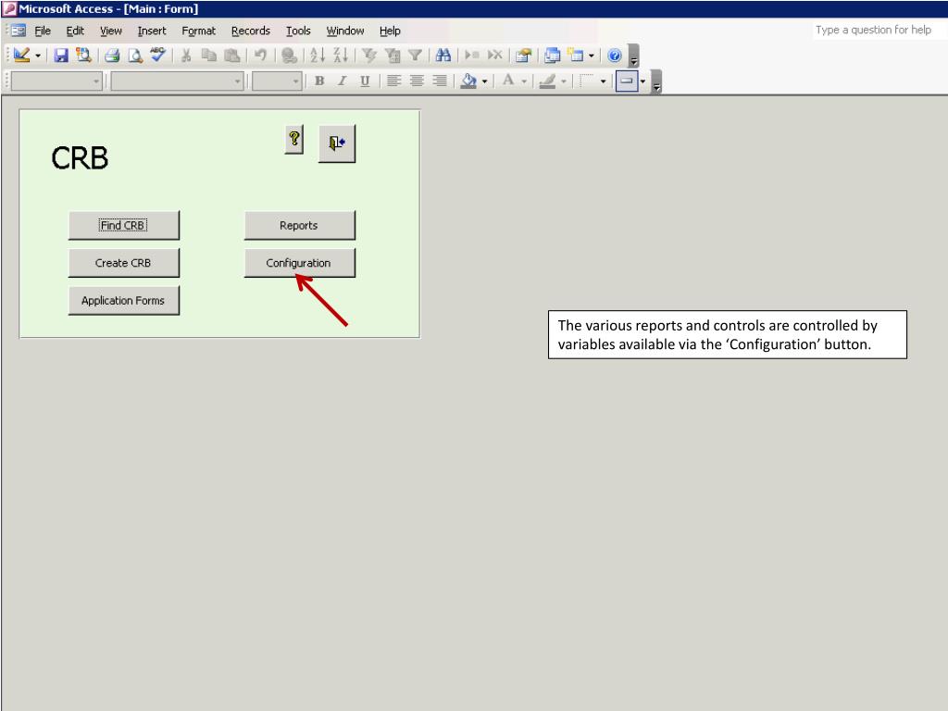Click the Insert Hyperlink globe icon
Viewport: 948px width, 711px height.
[x=289, y=56]
